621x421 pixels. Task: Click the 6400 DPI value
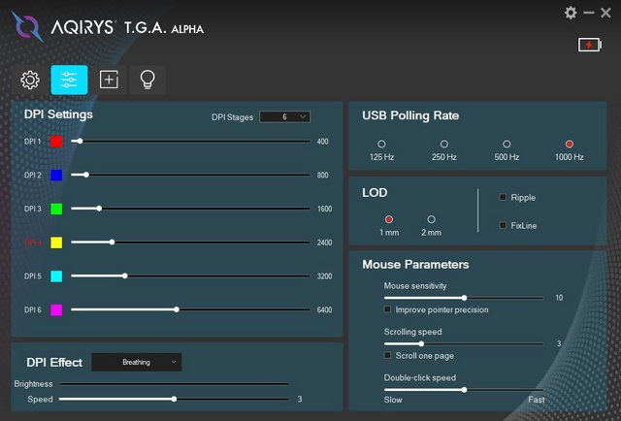[325, 309]
